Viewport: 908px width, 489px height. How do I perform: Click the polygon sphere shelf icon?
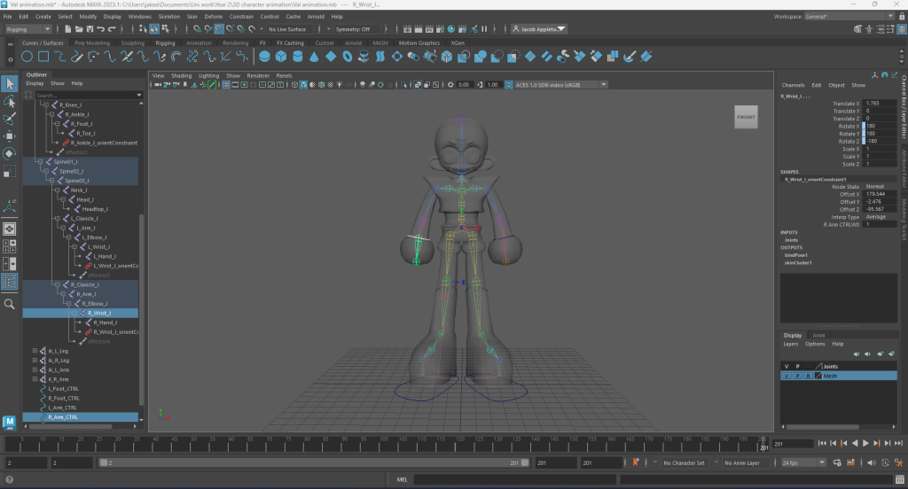265,57
